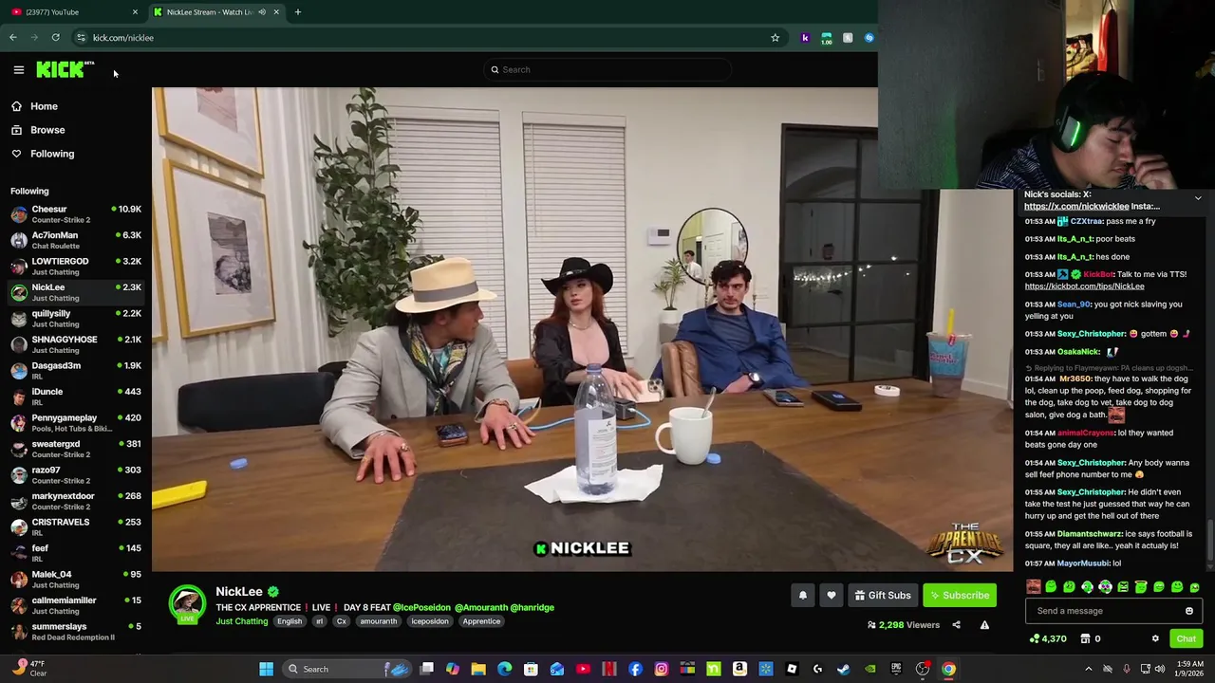Show hidden system tray icons

(x=1089, y=669)
